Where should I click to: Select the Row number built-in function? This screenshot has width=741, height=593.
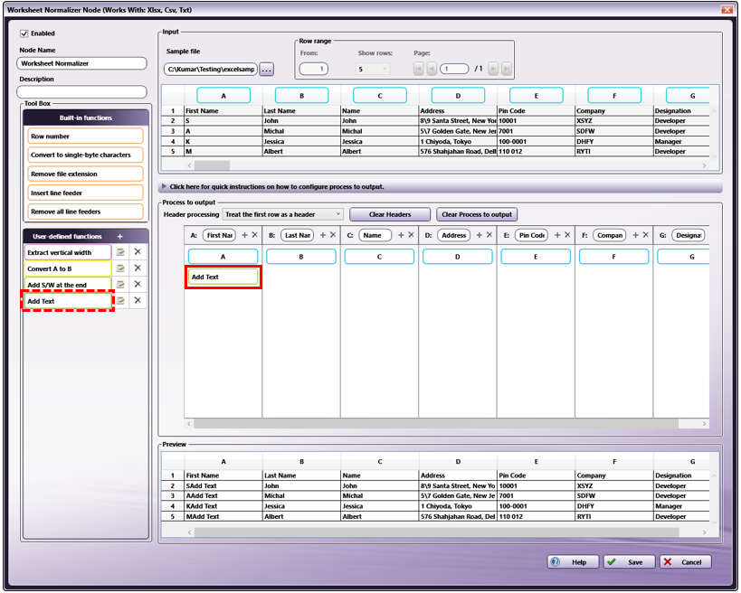[85, 136]
